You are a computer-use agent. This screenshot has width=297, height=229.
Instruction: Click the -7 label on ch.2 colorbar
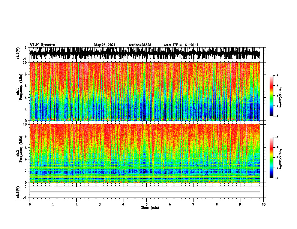pos(276,178)
